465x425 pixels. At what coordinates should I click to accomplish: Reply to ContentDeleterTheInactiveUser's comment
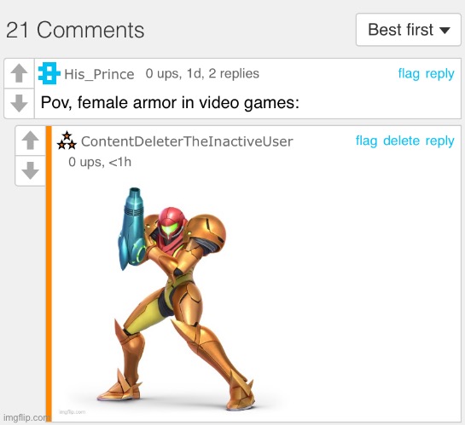tap(439, 141)
